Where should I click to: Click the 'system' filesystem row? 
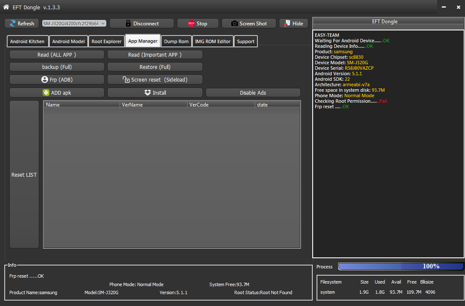[x=378, y=292]
